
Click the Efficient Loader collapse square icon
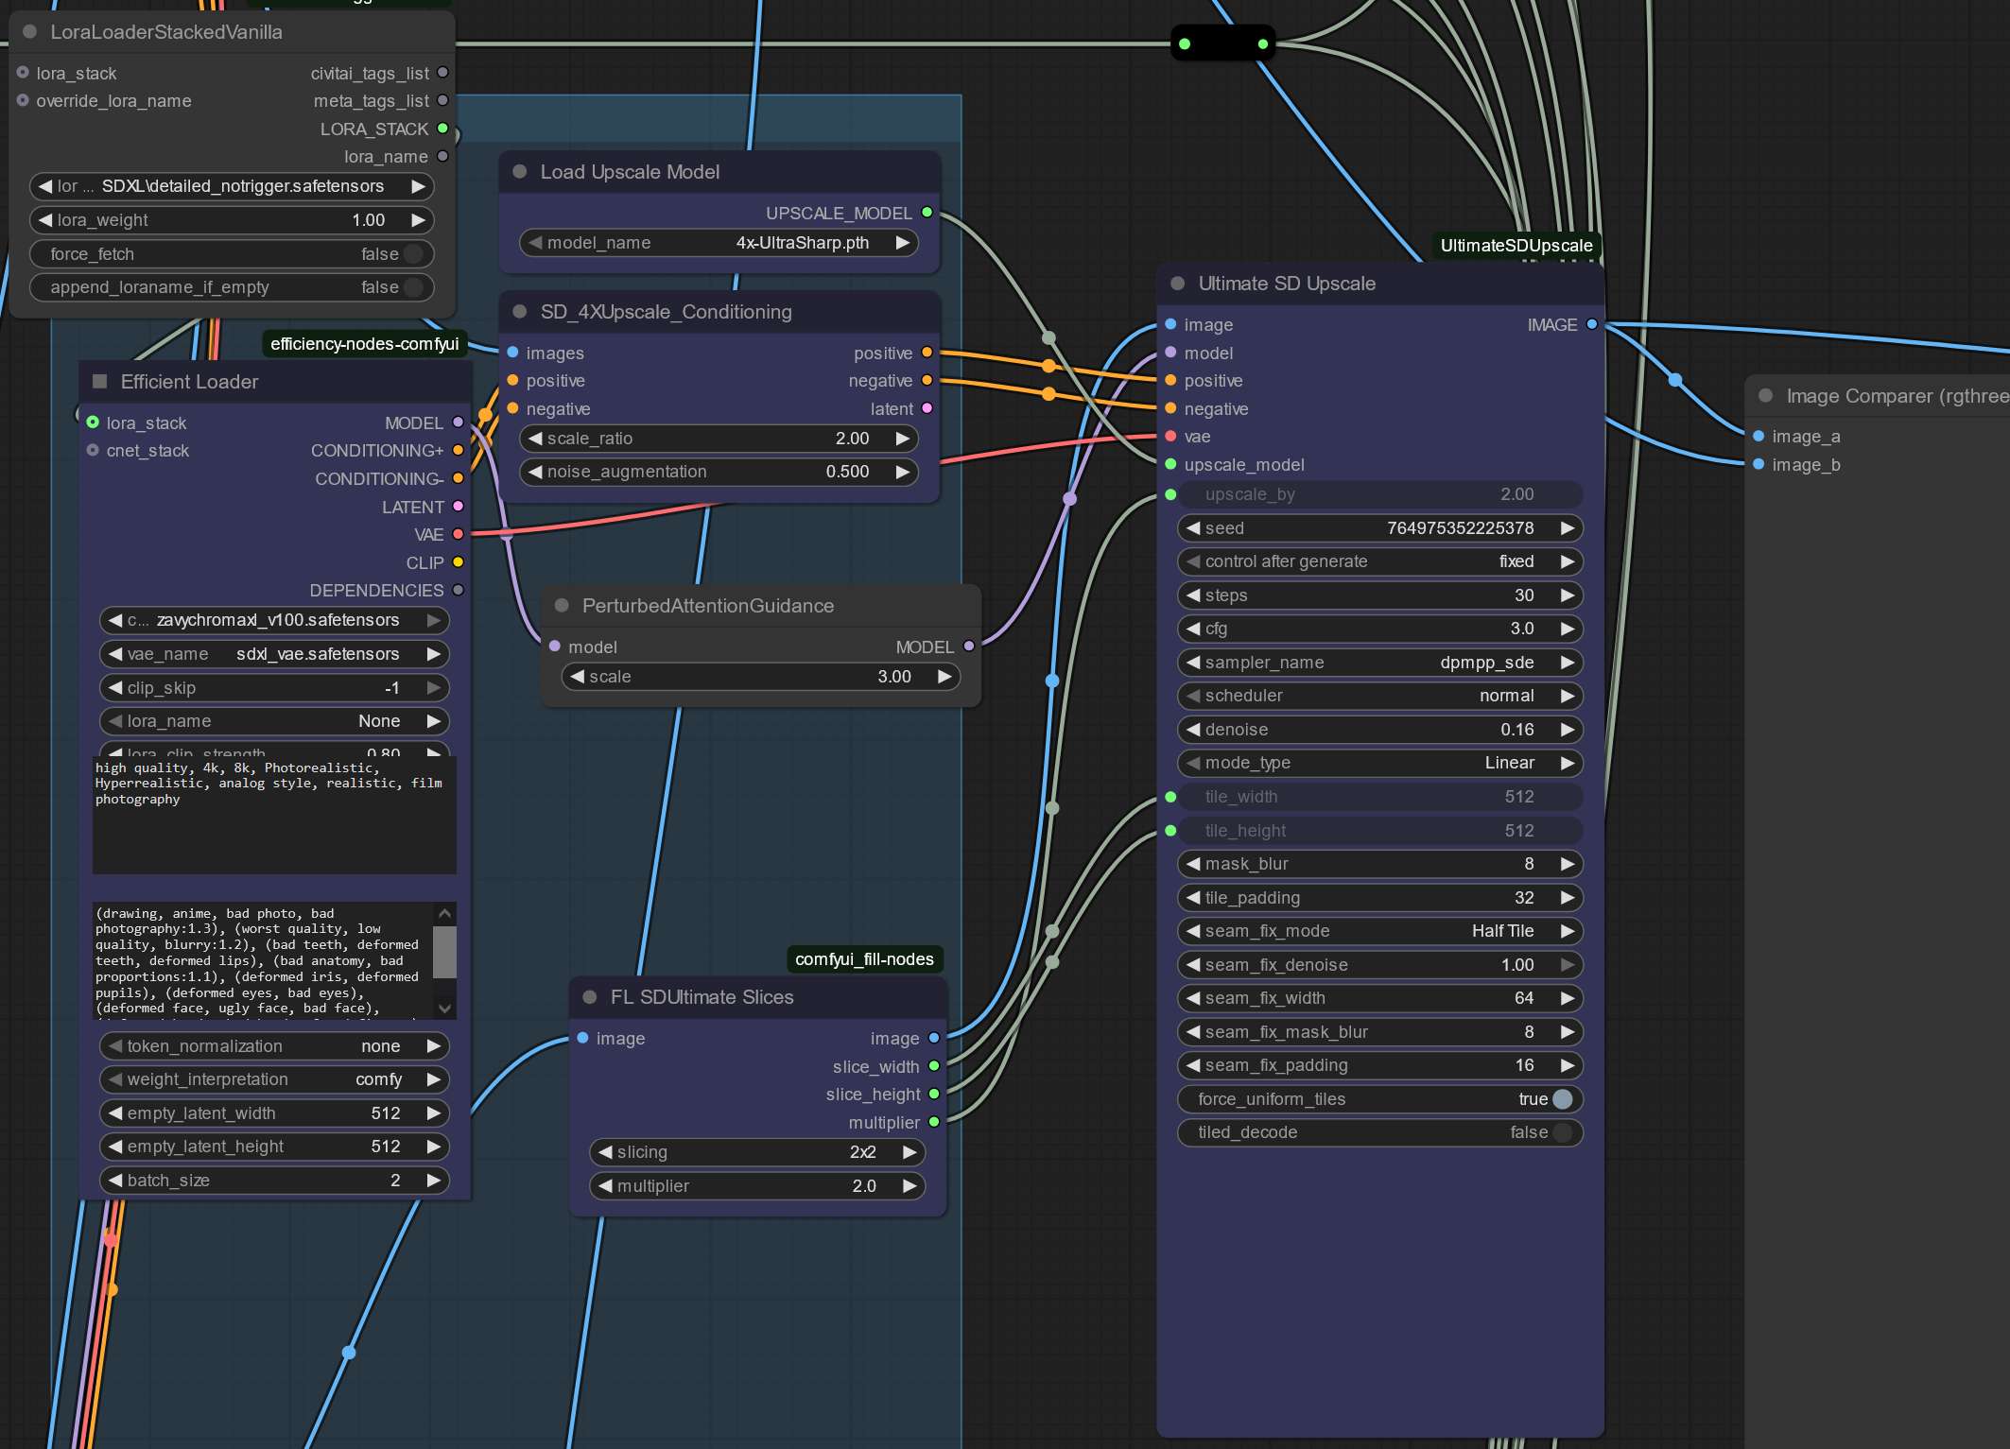pyautogui.click(x=99, y=381)
